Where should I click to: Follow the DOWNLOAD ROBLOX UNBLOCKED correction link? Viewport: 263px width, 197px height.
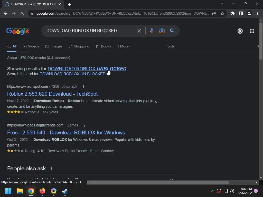pos(87,69)
